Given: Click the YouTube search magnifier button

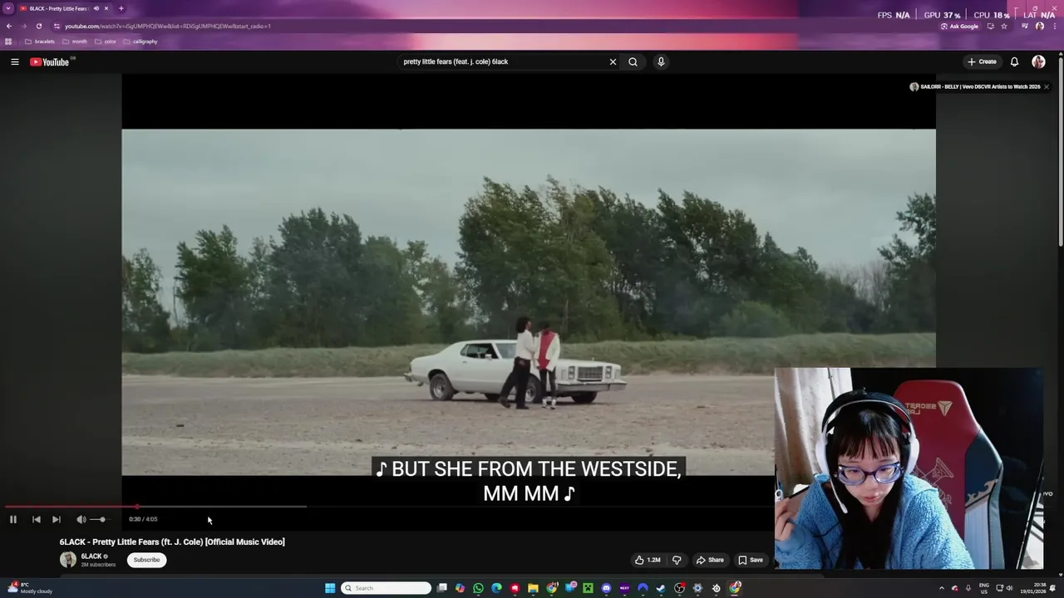Looking at the screenshot, I should click(x=633, y=61).
